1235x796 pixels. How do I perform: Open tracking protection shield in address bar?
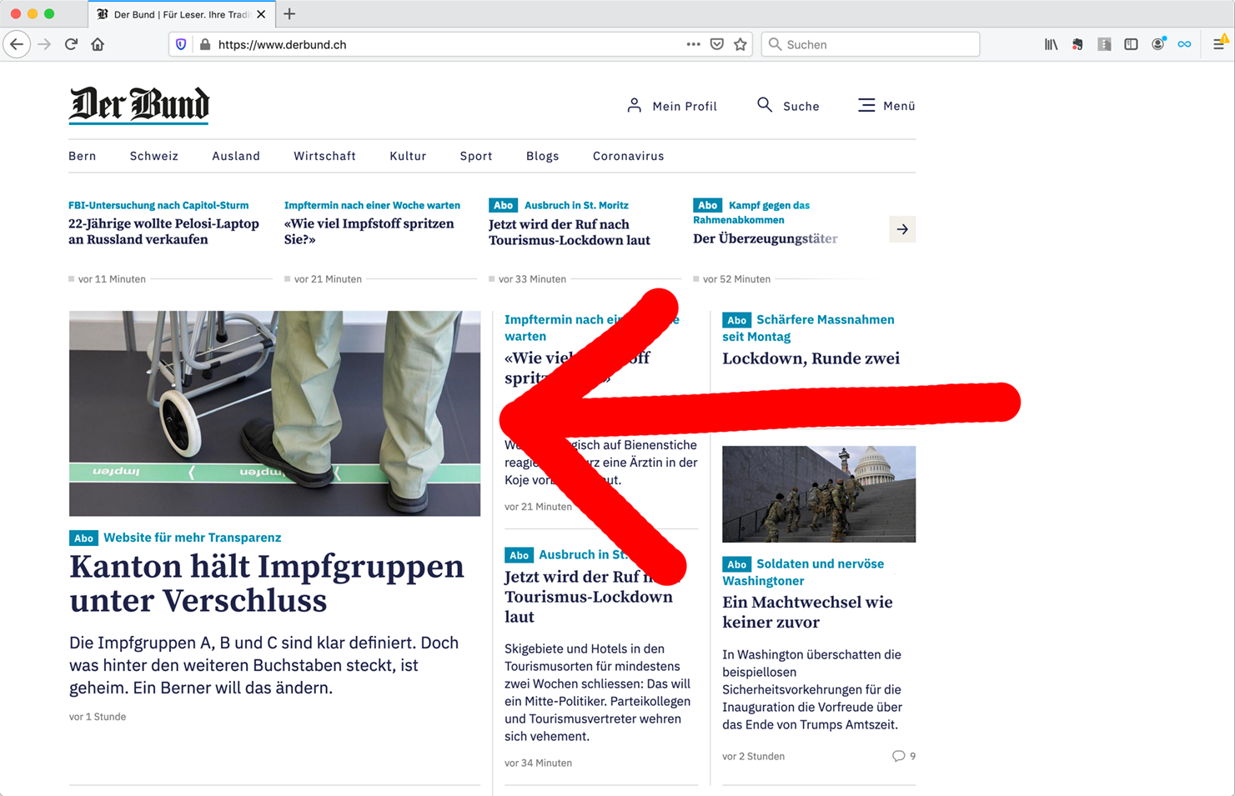point(181,44)
